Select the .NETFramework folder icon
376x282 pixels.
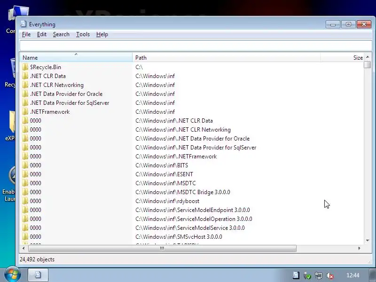[25, 111]
